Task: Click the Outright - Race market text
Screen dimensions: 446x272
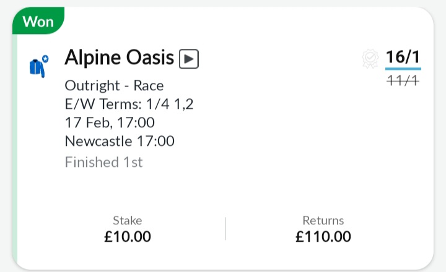Action: 115,85
